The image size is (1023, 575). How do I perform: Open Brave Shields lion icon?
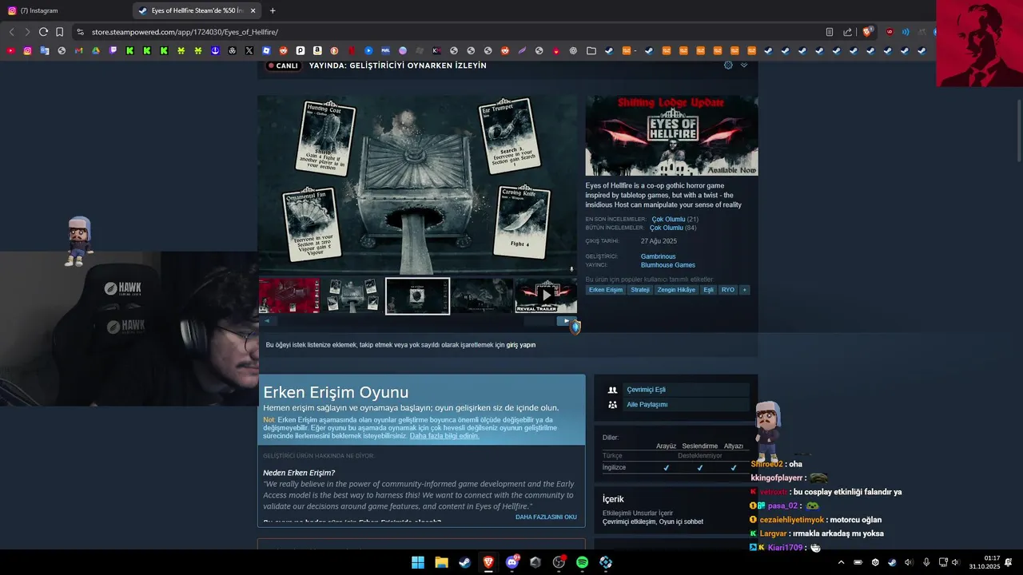point(867,32)
